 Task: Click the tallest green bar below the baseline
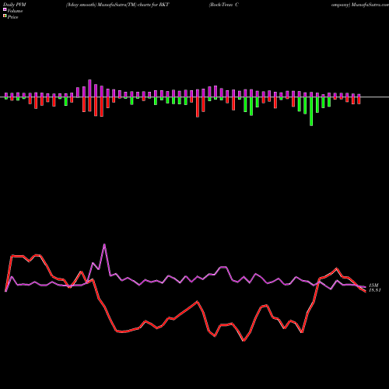(311, 111)
